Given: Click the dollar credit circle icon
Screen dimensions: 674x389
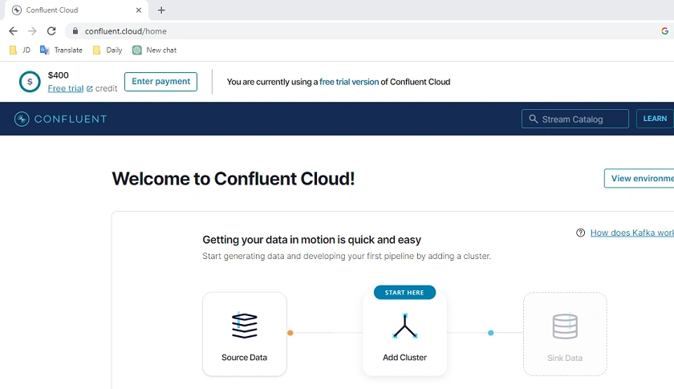Looking at the screenshot, I should (30, 82).
